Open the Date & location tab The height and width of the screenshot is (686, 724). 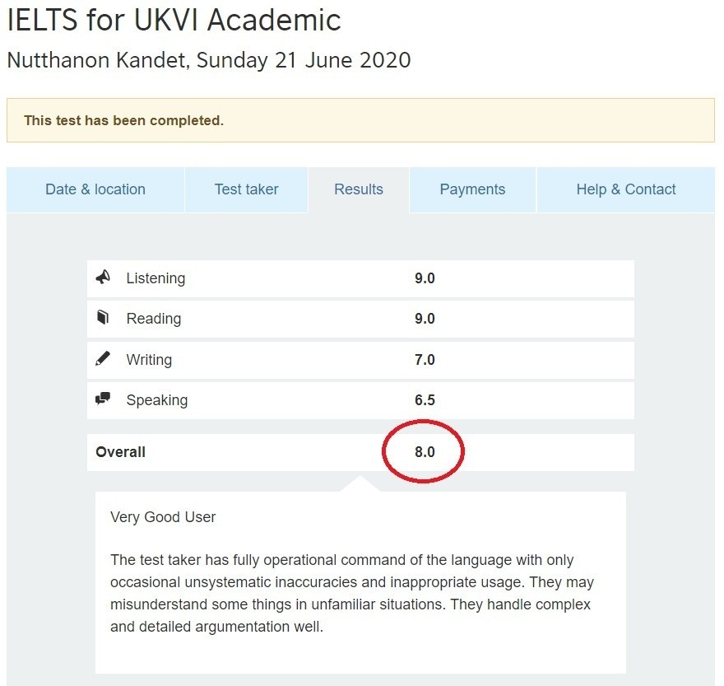tap(95, 189)
